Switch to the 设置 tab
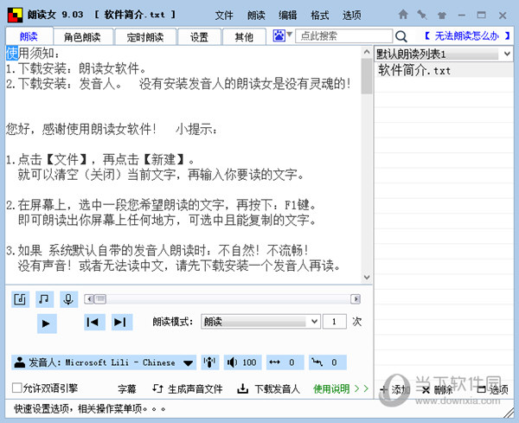The image size is (519, 423). [199, 36]
